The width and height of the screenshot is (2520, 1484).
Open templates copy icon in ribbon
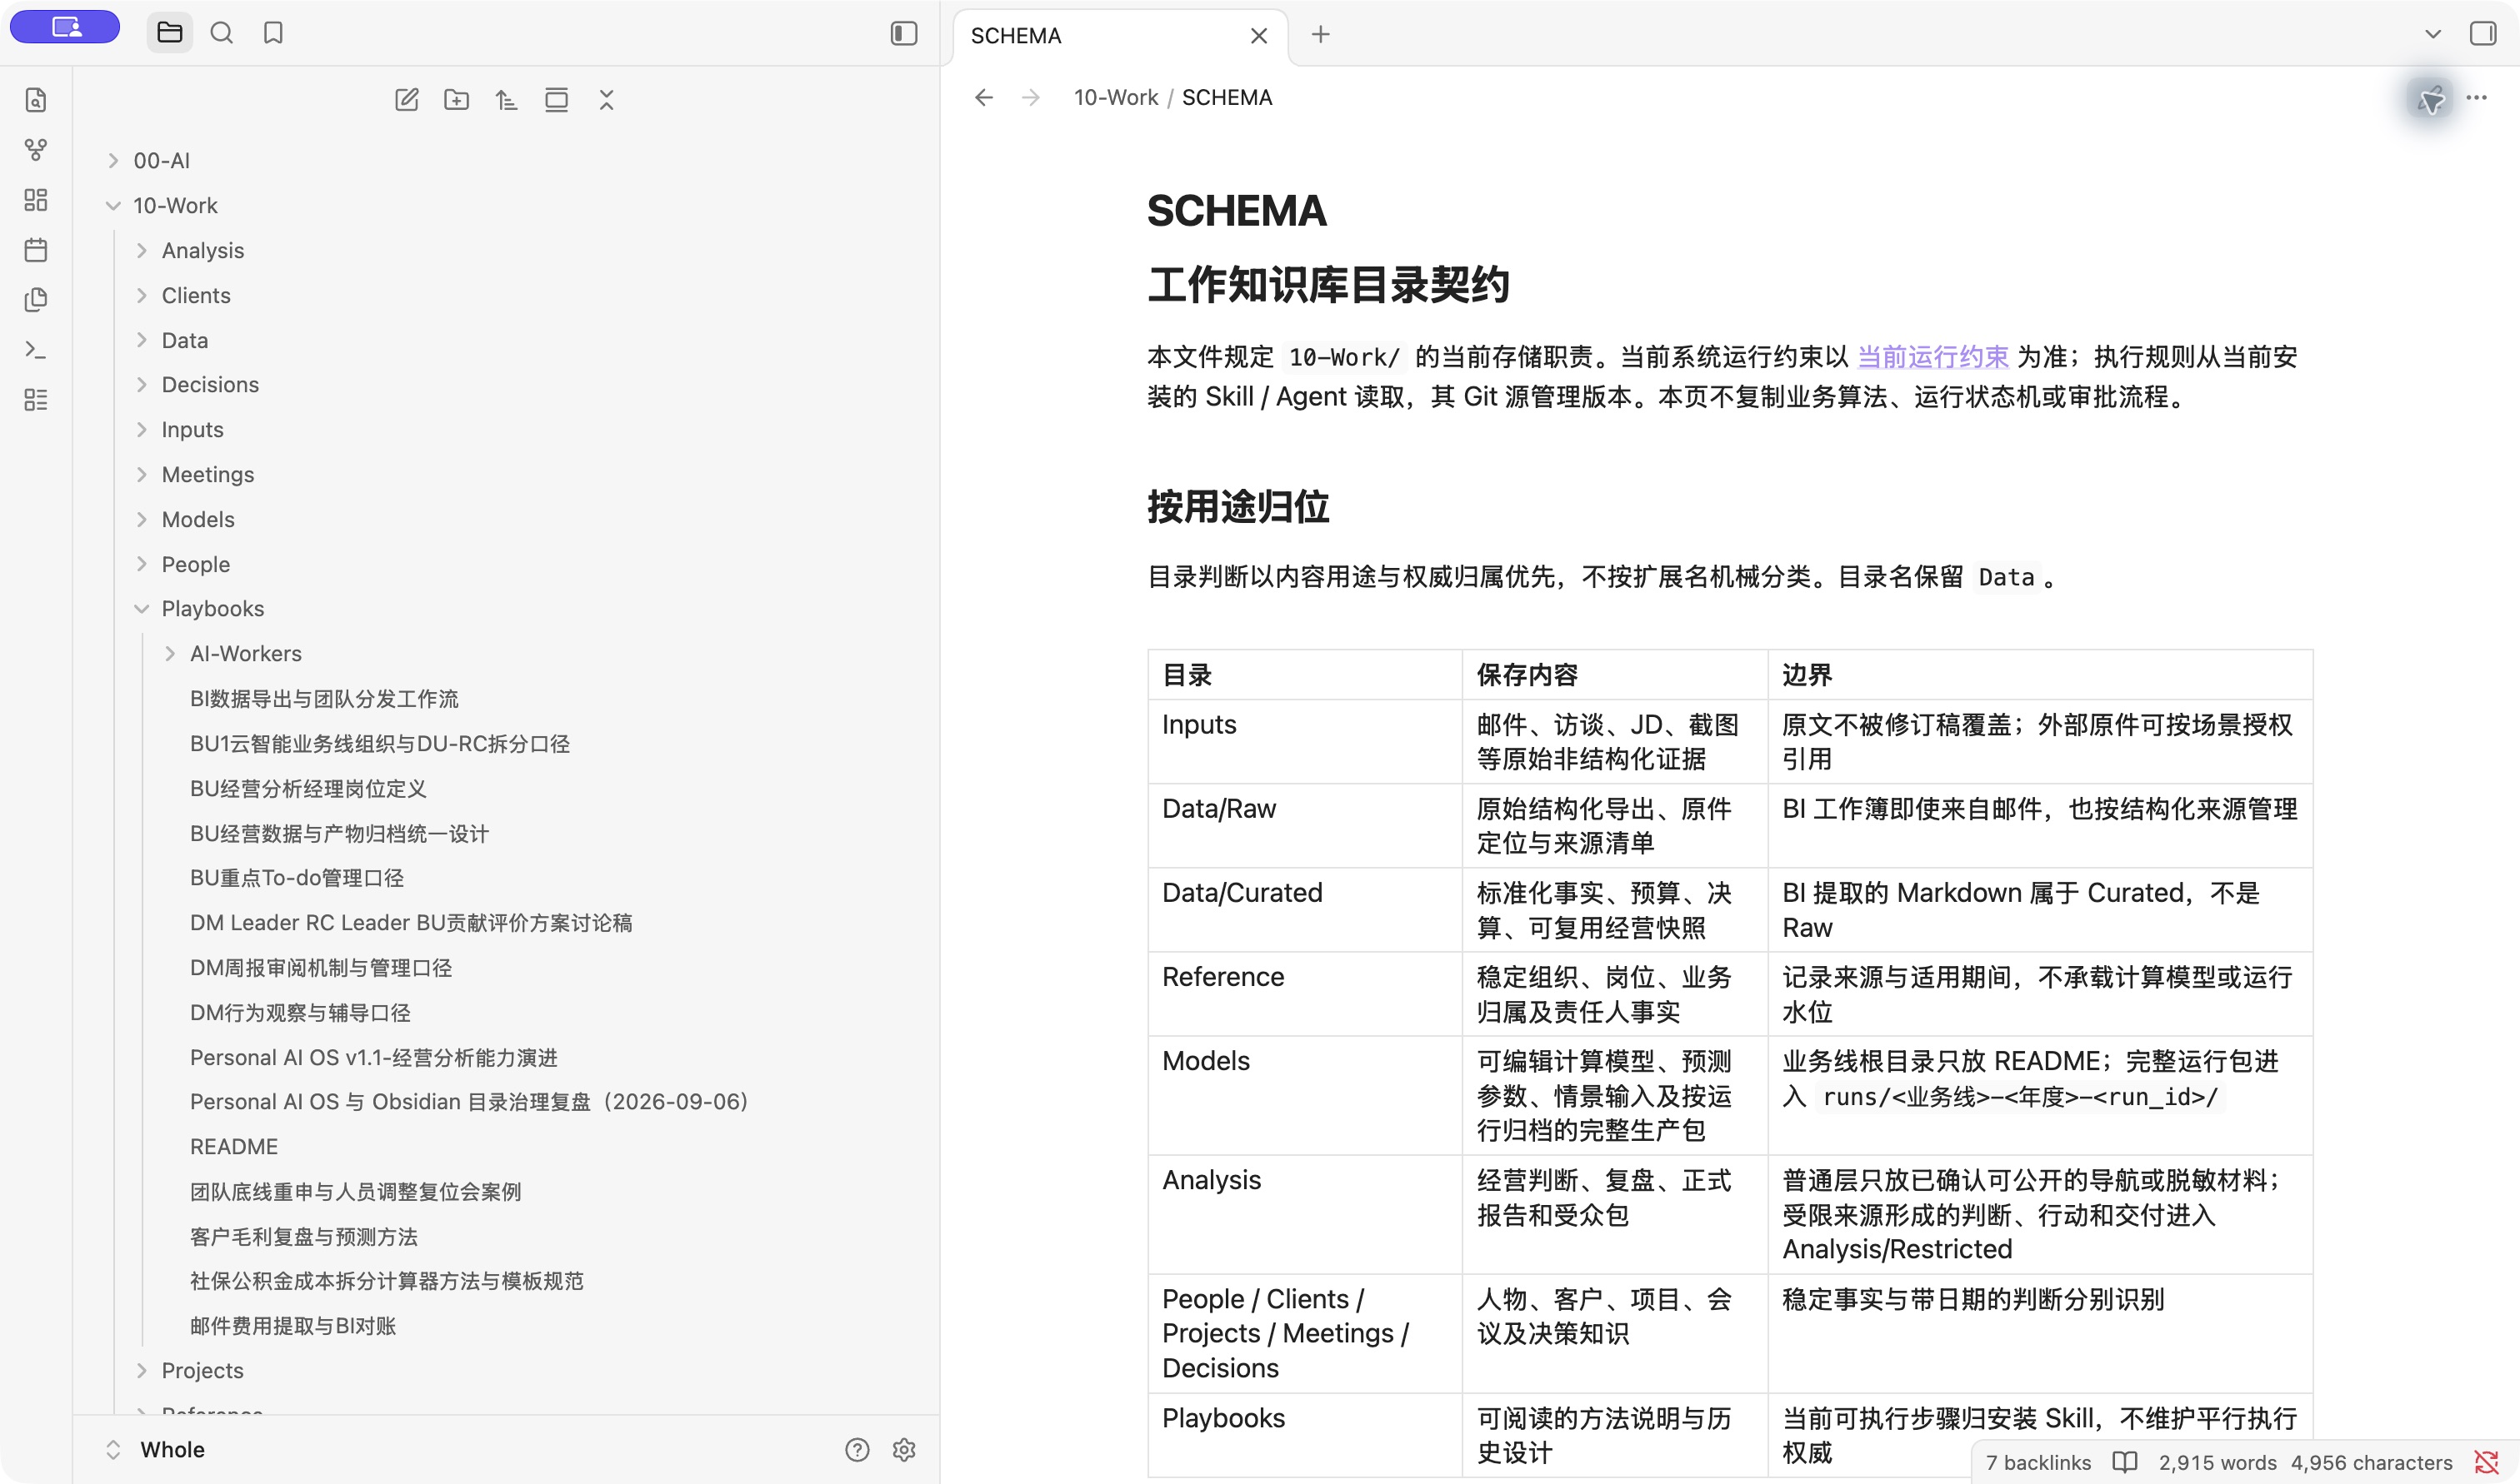(x=36, y=300)
